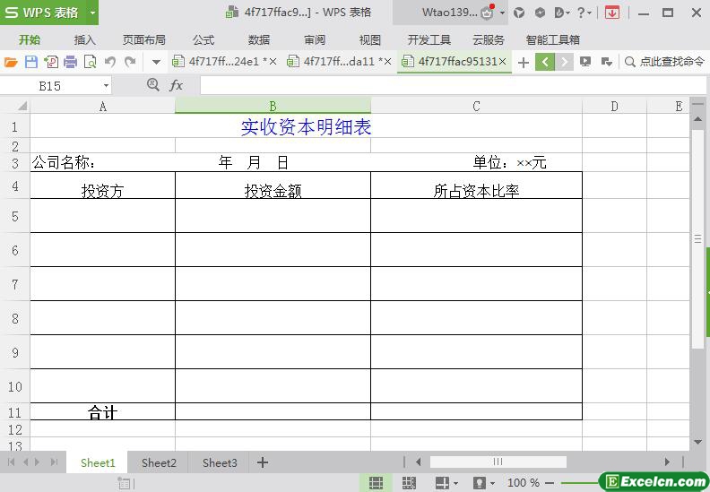Add a new sheet with plus button
This screenshot has width=710, height=492.
click(x=263, y=462)
